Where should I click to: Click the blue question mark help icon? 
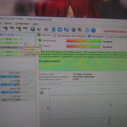(87, 30)
